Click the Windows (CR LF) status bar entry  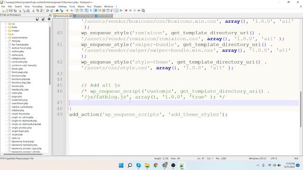258,159
